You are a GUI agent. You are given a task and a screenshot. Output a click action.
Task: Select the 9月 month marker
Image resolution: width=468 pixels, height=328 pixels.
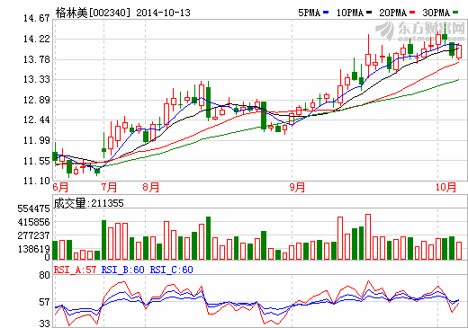[297, 187]
